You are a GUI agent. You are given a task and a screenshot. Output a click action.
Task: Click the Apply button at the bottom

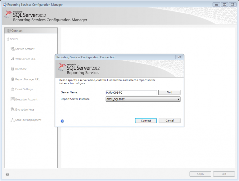click(200, 174)
